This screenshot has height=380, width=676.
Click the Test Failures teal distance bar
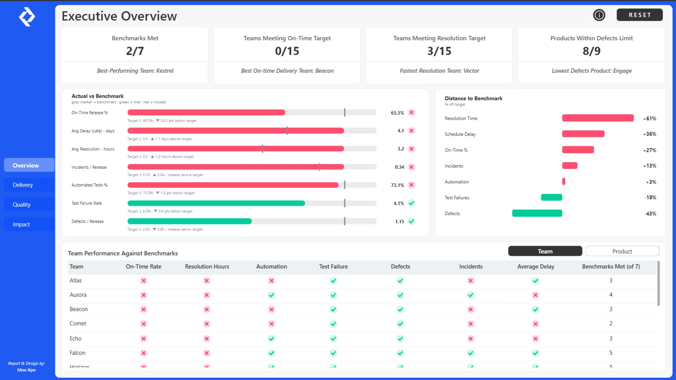(x=551, y=197)
